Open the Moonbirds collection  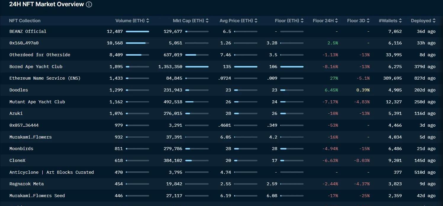click(21, 149)
